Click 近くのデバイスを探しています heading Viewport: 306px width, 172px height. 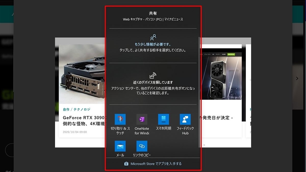click(x=153, y=83)
